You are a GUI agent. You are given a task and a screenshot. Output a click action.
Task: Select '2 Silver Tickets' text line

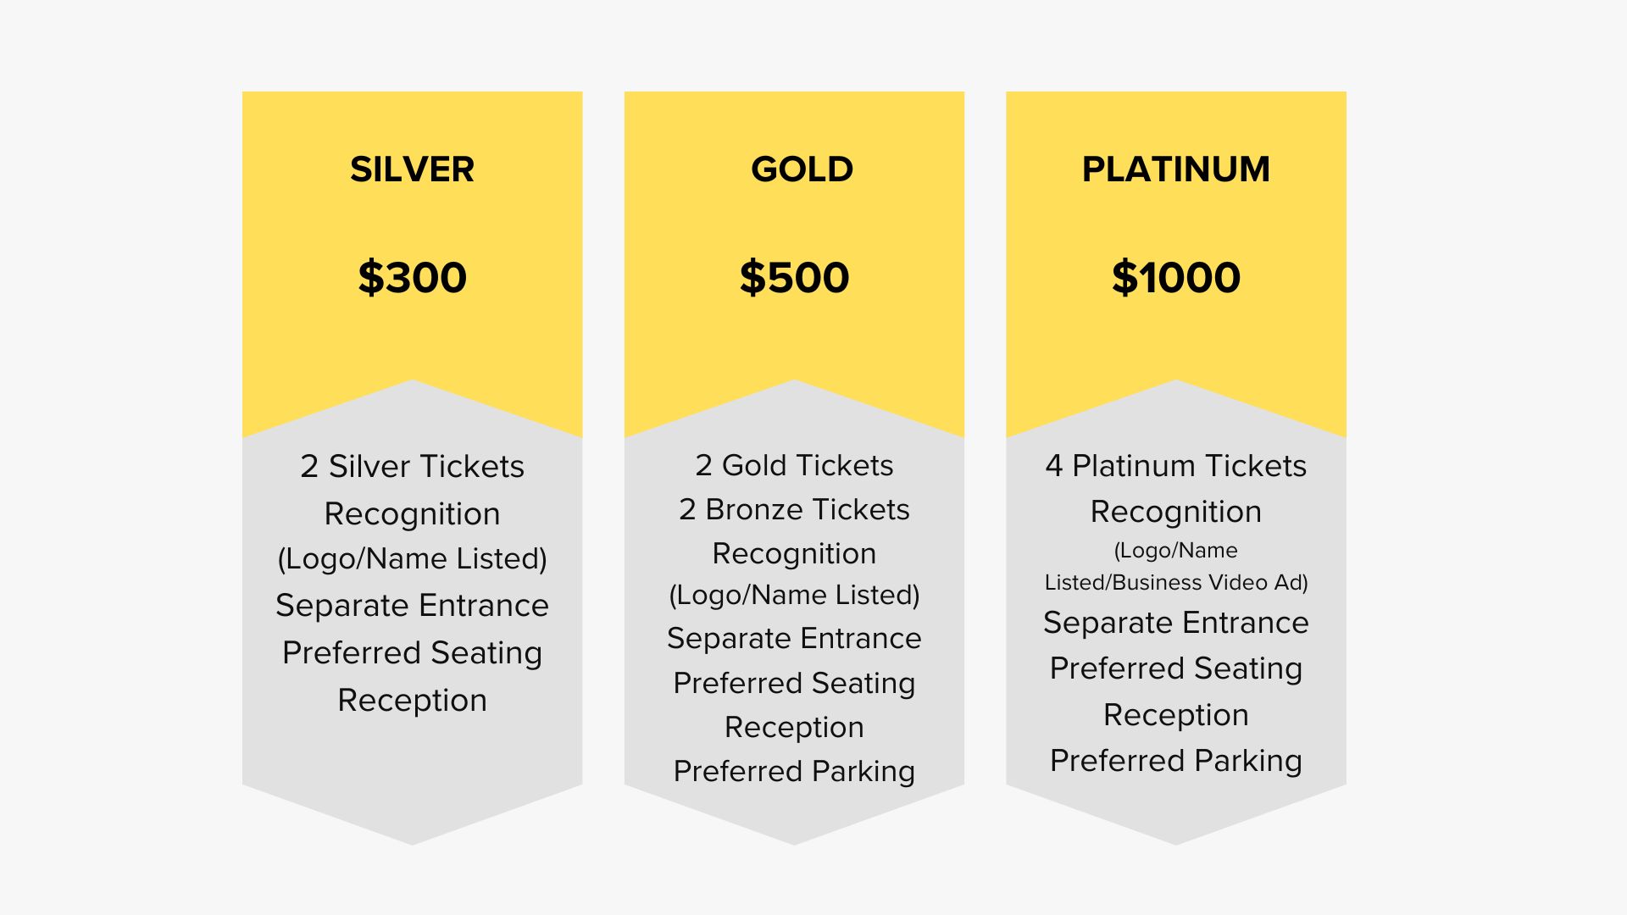(x=412, y=466)
